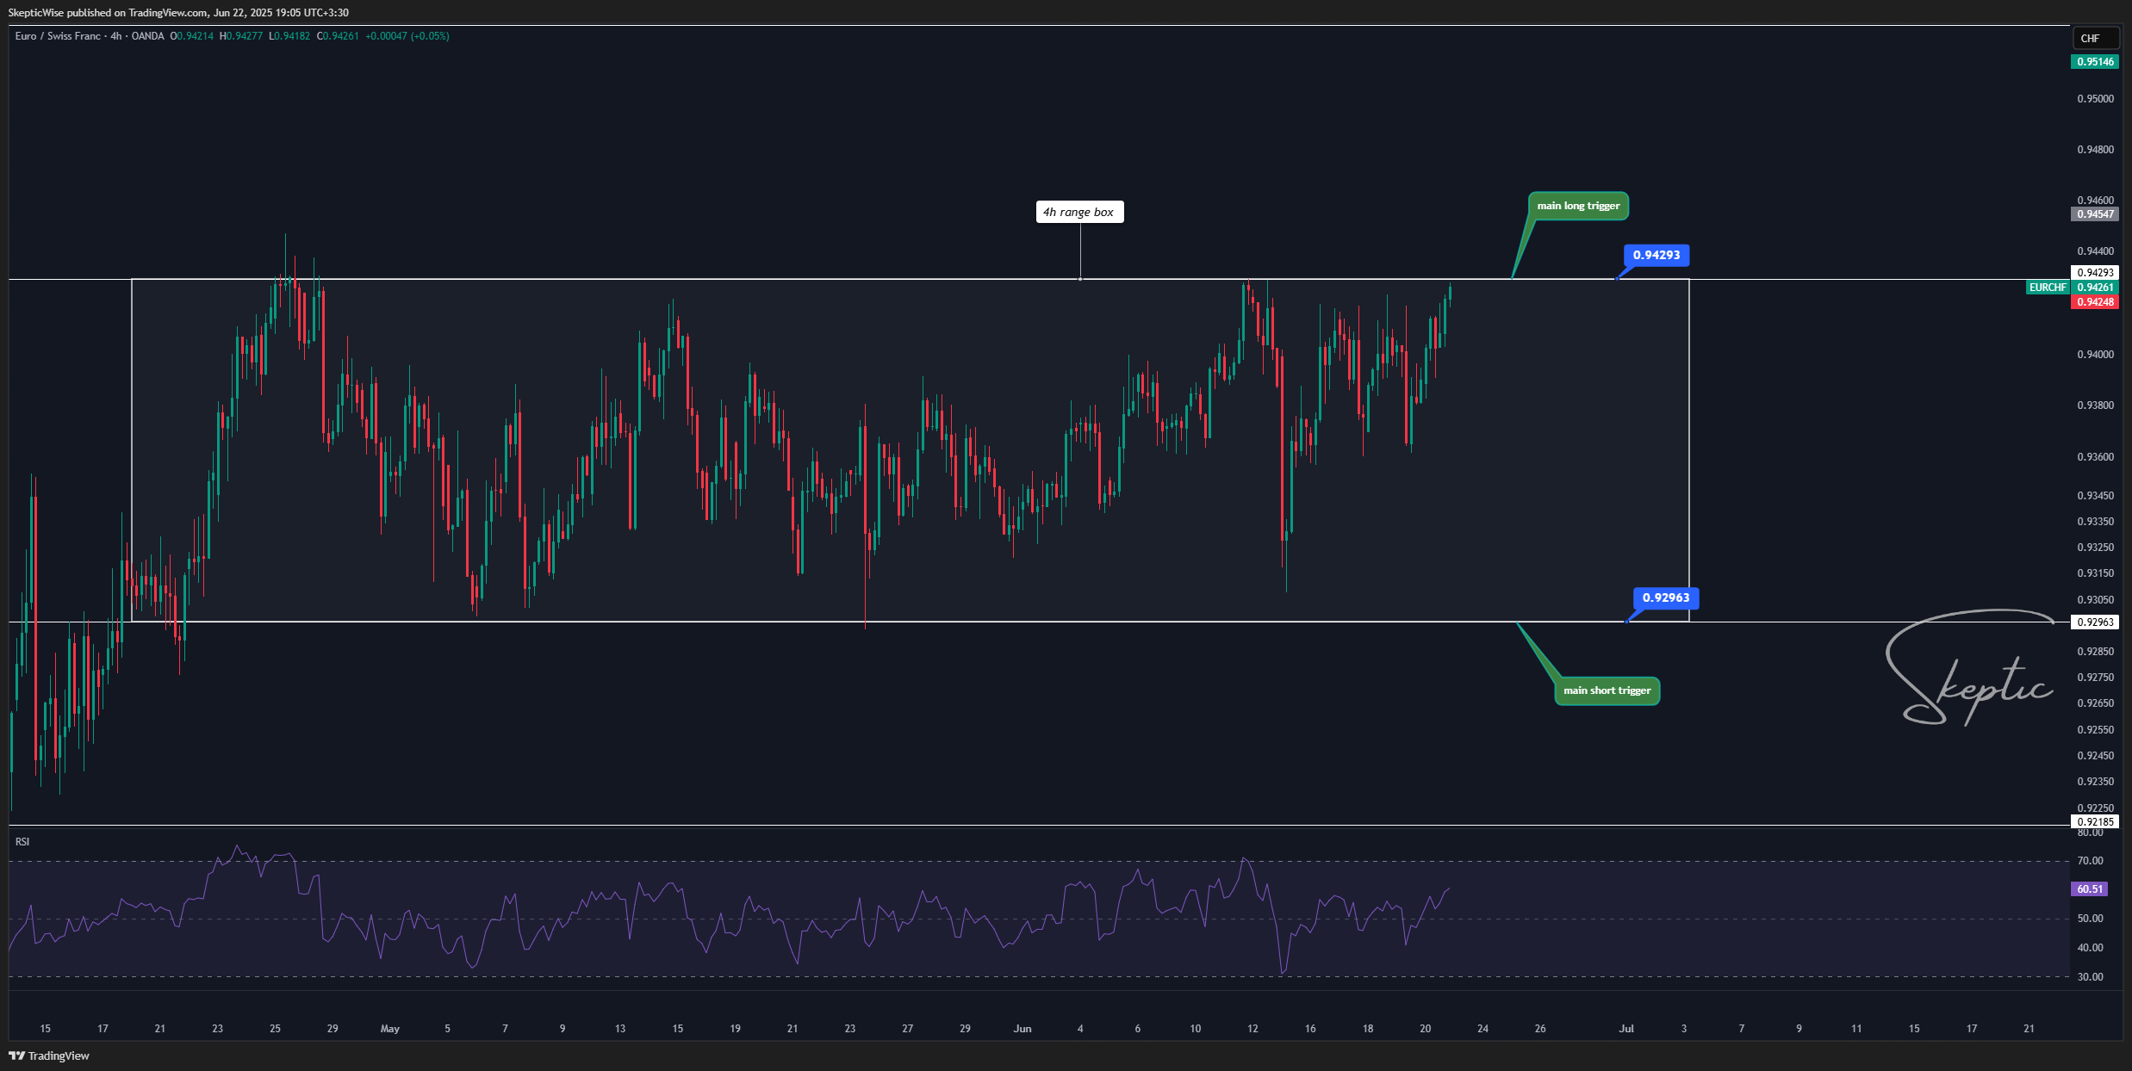Click the 0.92185 price axis label

[x=2094, y=821]
